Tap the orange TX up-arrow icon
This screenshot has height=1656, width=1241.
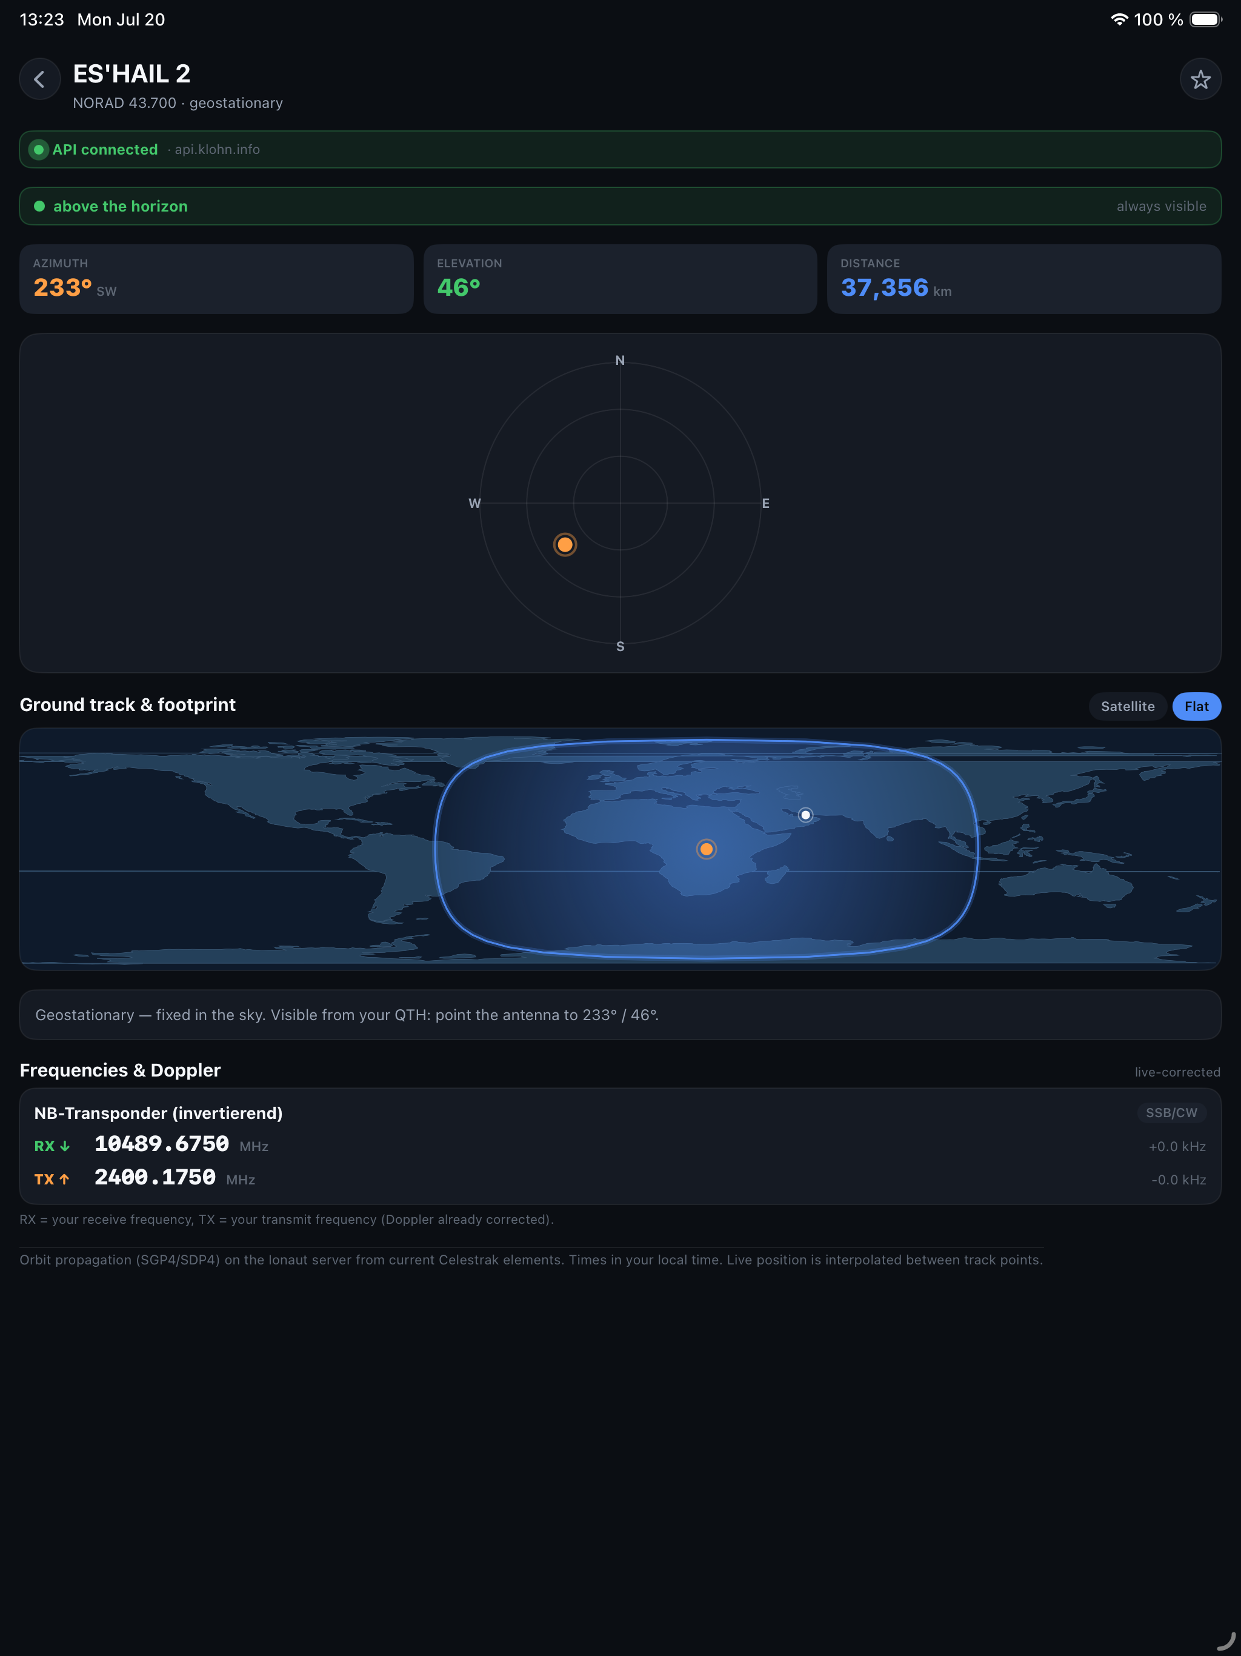click(64, 1179)
